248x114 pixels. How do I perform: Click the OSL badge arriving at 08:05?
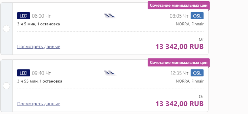pyautogui.click(x=197, y=16)
